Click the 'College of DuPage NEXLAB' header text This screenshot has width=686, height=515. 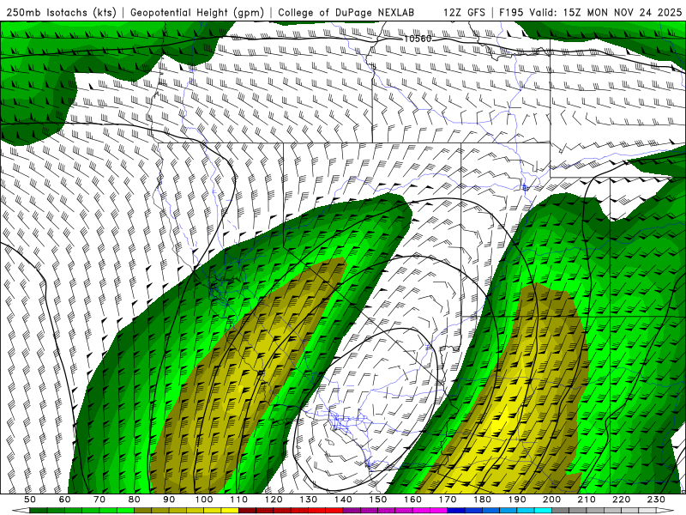click(x=346, y=12)
